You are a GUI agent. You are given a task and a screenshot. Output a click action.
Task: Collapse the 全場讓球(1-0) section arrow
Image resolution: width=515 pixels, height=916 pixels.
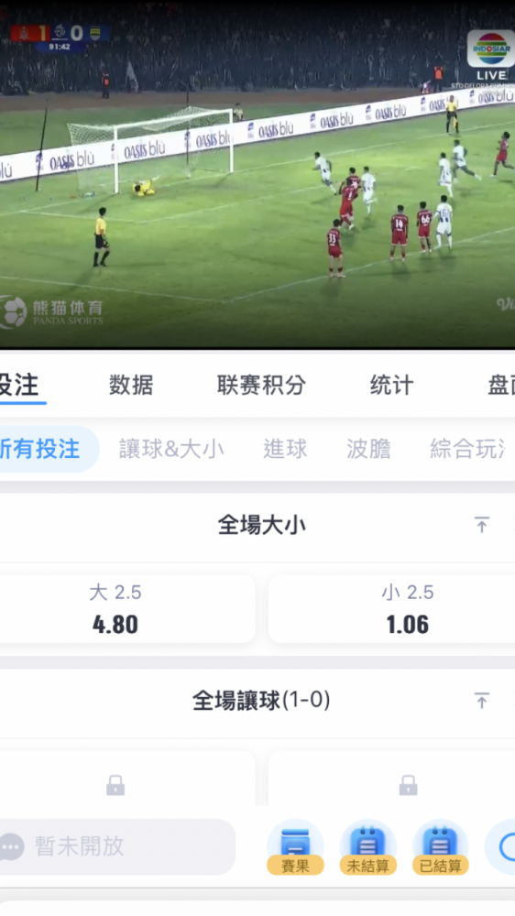[x=482, y=700]
